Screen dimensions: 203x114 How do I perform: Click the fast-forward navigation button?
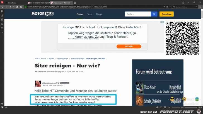pyautogui.click(x=13, y=7)
